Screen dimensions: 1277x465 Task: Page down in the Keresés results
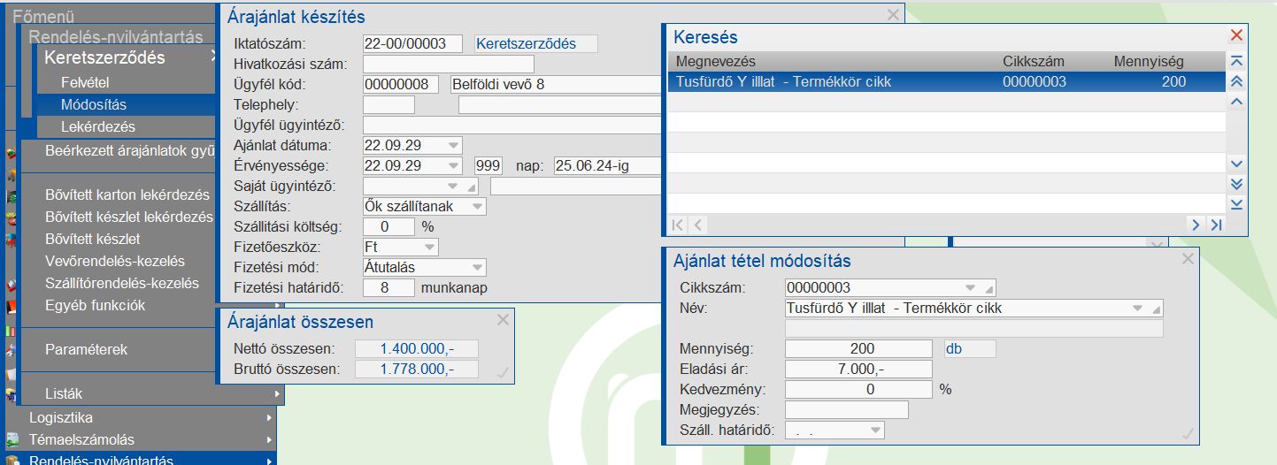[1236, 184]
